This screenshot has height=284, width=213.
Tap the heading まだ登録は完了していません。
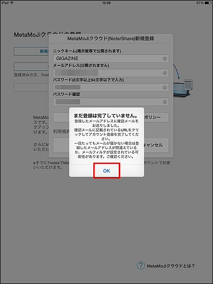(106, 116)
